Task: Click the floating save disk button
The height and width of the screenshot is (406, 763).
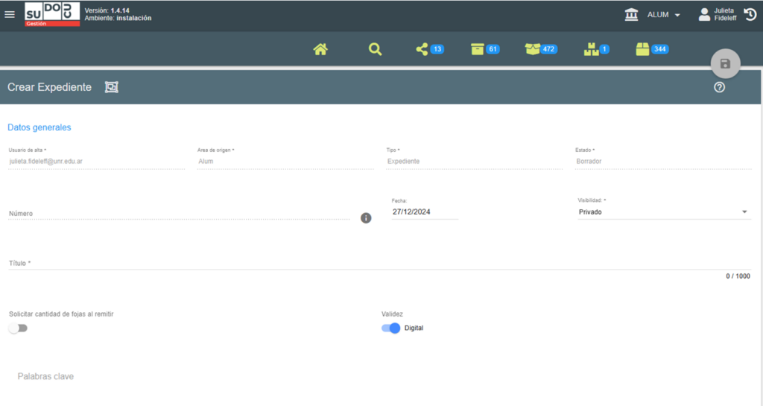Action: [x=725, y=64]
